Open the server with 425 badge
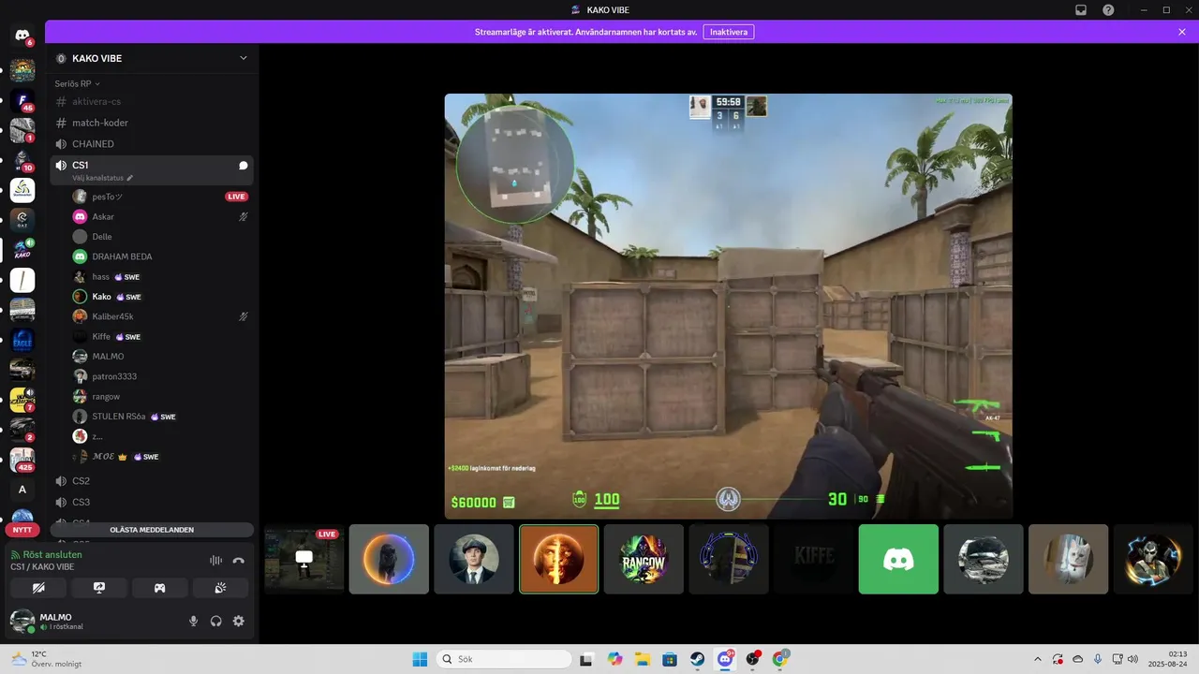Image resolution: width=1199 pixels, height=674 pixels. [22, 460]
